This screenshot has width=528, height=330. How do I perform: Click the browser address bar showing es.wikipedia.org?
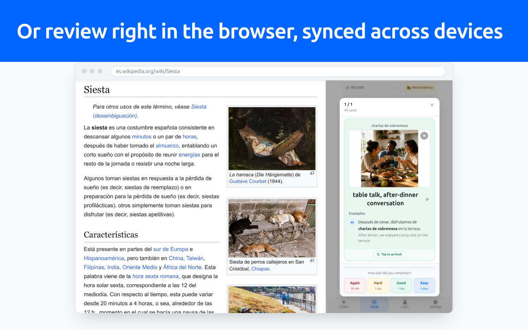click(278, 71)
